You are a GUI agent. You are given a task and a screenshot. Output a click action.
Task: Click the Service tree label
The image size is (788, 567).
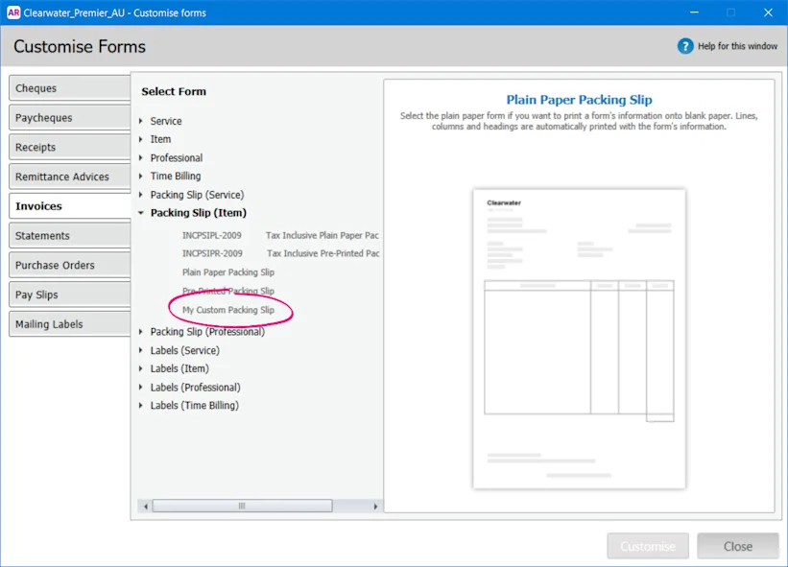click(166, 121)
